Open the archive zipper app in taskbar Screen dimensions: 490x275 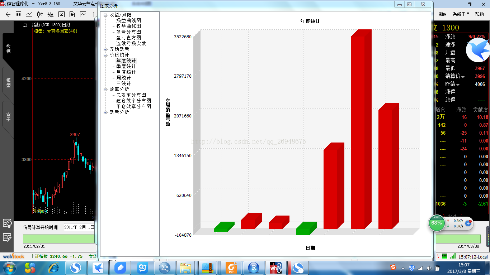click(x=208, y=268)
